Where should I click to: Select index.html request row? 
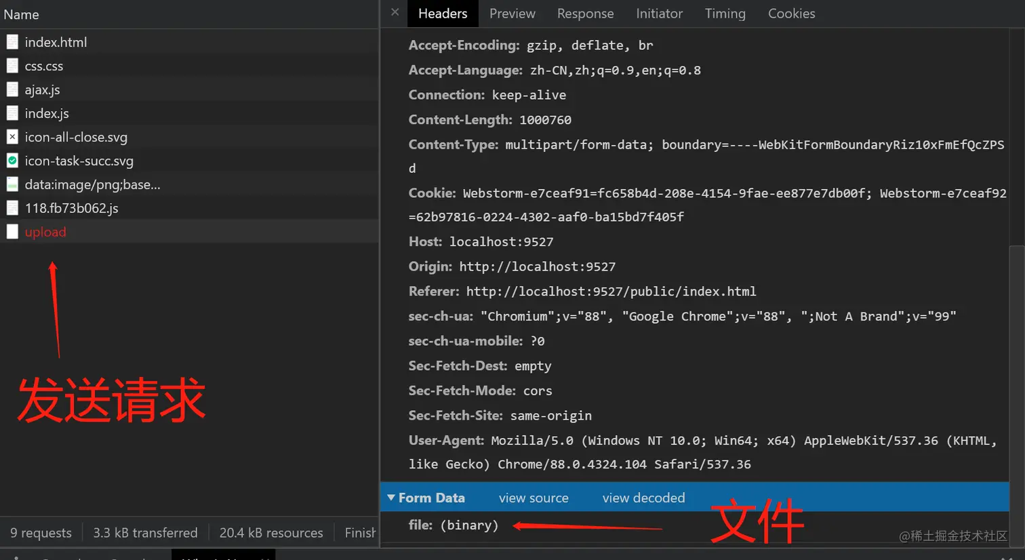click(x=189, y=42)
